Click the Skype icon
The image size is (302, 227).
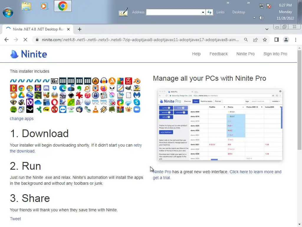tap(137, 102)
